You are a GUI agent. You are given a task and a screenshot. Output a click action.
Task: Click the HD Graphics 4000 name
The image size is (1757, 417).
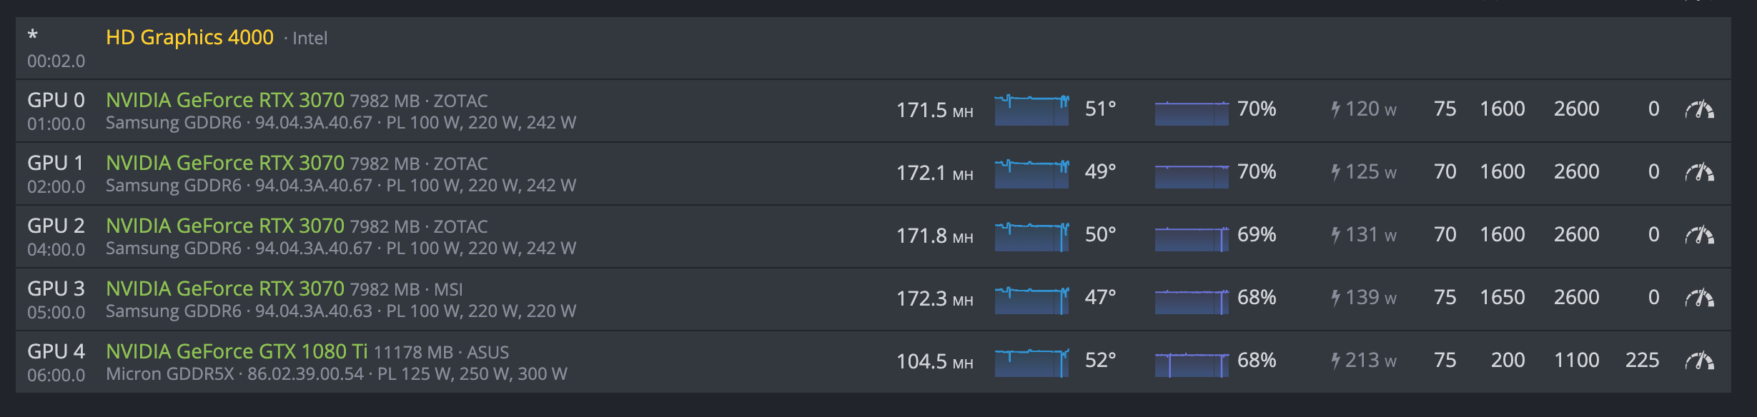pos(189,37)
